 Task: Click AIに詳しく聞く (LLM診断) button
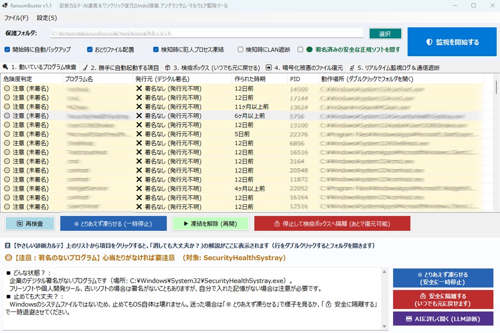pyautogui.click(x=443, y=319)
